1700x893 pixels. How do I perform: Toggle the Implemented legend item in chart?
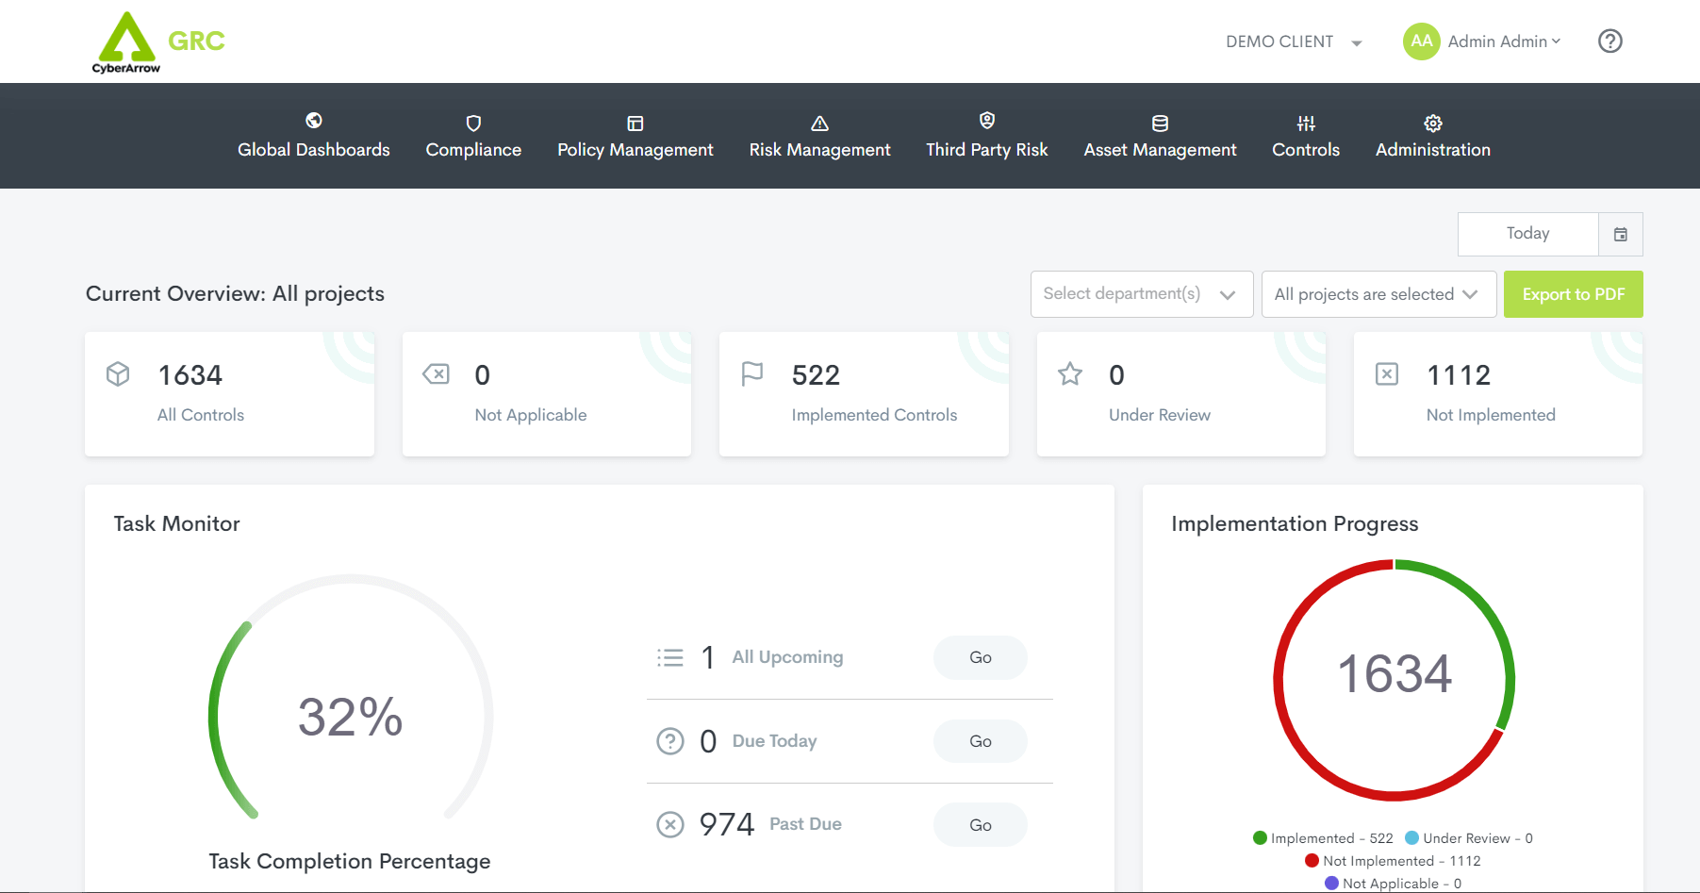[x=1322, y=838]
